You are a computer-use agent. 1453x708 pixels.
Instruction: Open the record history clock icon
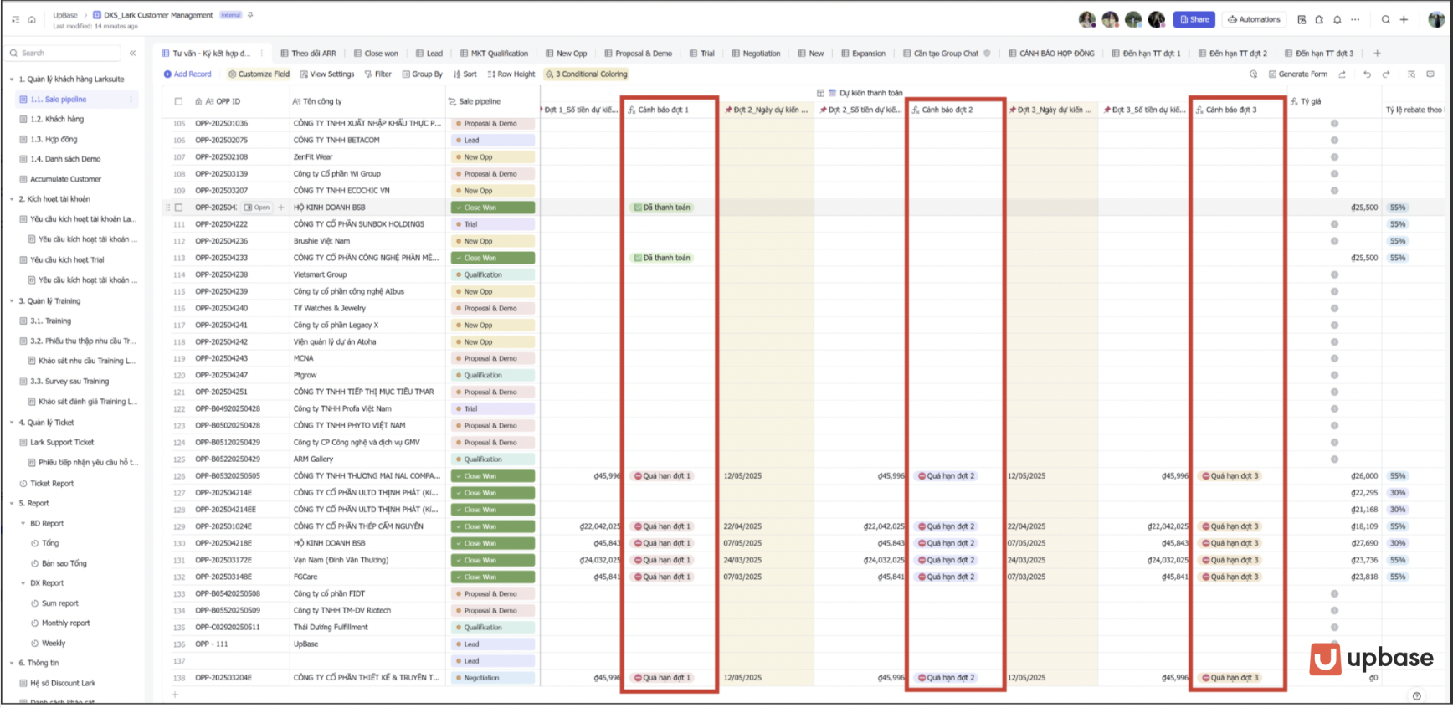coord(1253,74)
